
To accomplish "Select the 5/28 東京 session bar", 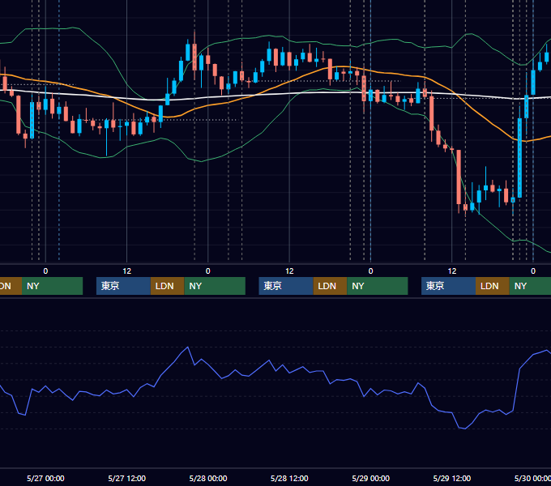I will click(x=286, y=286).
